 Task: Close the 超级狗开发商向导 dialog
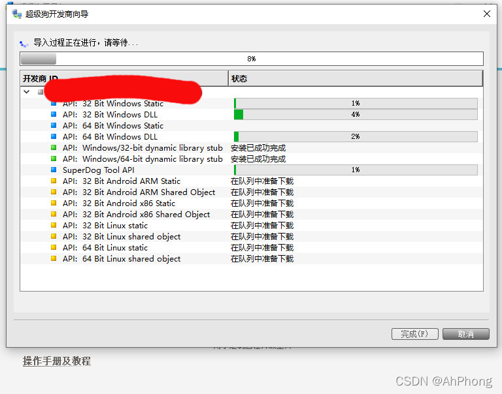tap(486, 14)
